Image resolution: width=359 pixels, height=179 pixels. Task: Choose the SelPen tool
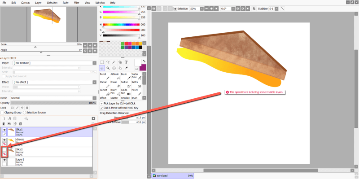(126, 84)
